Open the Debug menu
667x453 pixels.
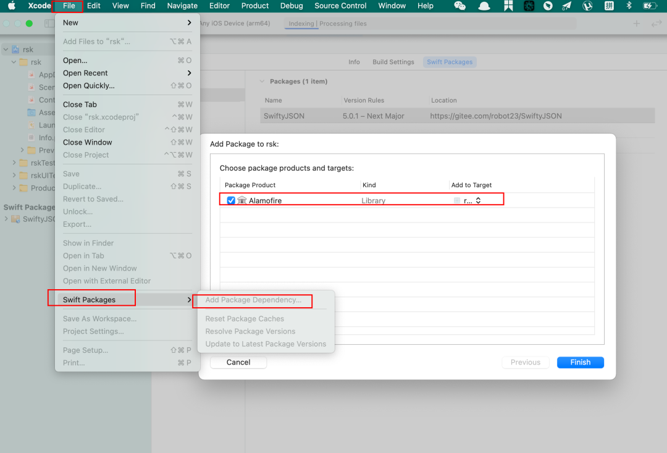[292, 6]
